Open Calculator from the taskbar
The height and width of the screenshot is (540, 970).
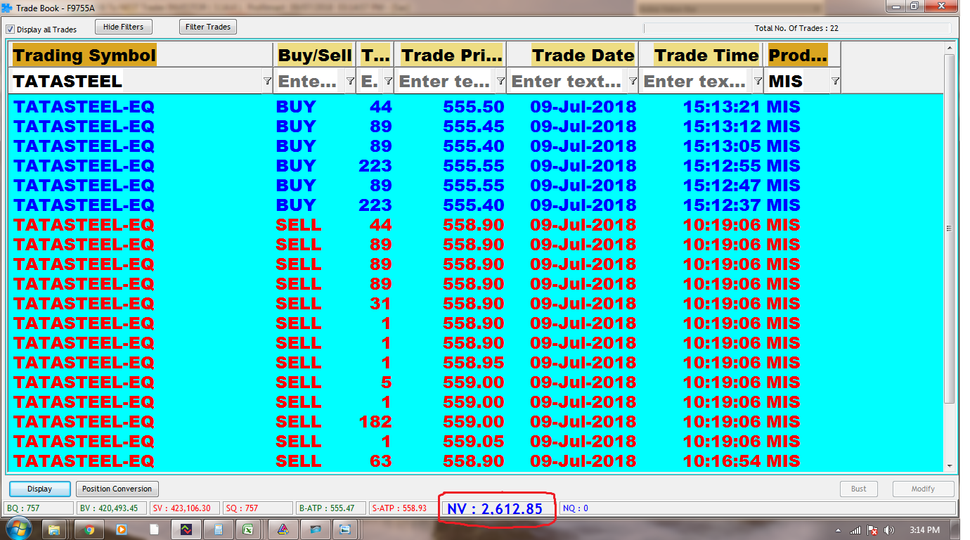point(219,529)
